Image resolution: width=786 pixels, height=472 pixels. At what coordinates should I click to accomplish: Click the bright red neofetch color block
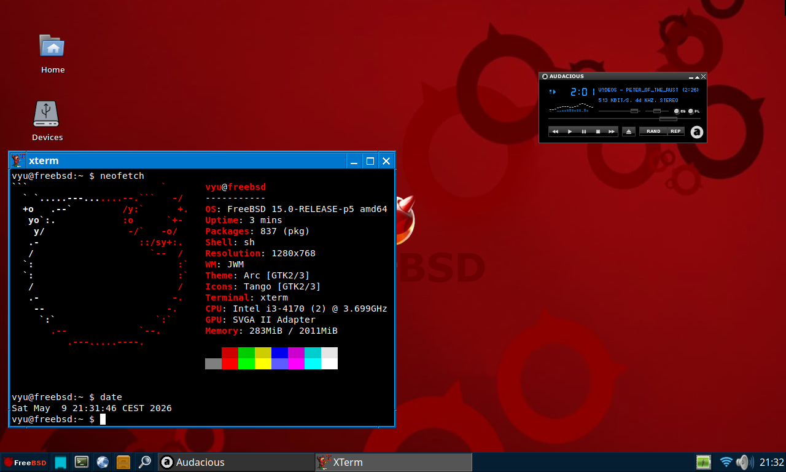(x=230, y=364)
